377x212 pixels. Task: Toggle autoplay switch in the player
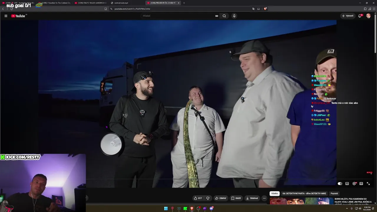(340, 183)
